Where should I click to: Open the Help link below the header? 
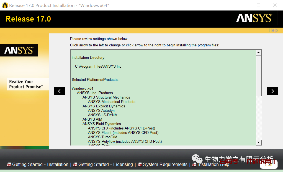pos(273,30)
